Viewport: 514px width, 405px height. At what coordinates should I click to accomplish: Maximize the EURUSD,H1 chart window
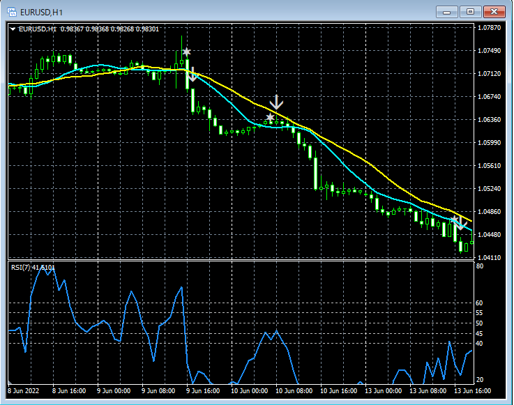470,12
